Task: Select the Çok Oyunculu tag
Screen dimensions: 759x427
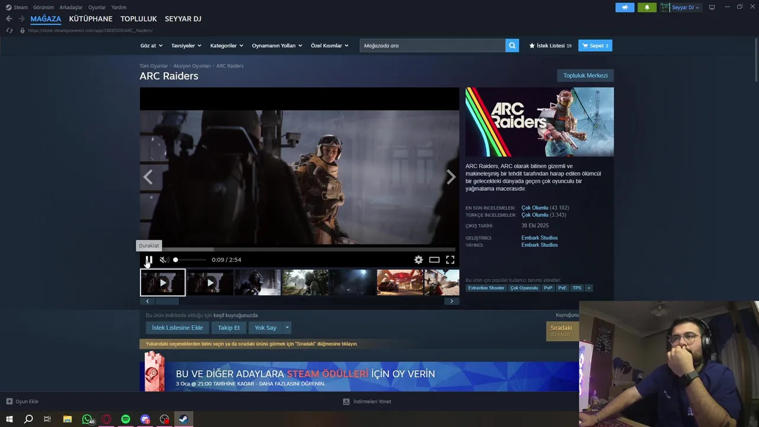Action: tap(524, 288)
